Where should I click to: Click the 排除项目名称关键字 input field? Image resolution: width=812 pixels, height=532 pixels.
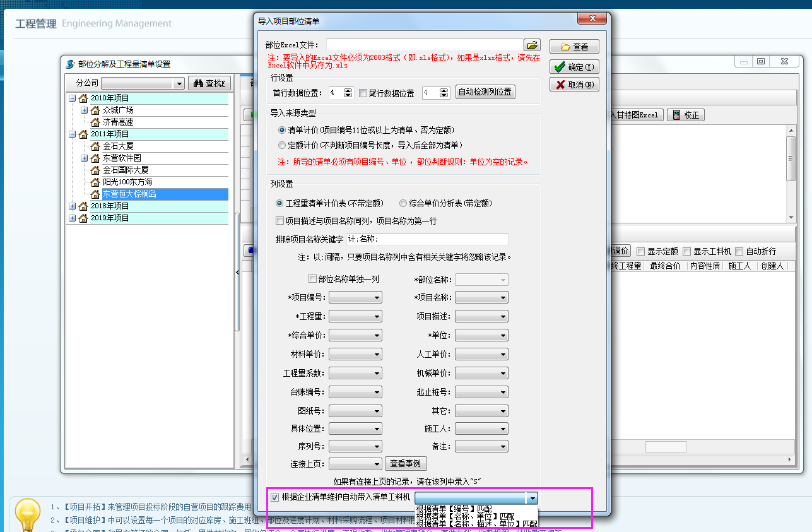point(427,239)
